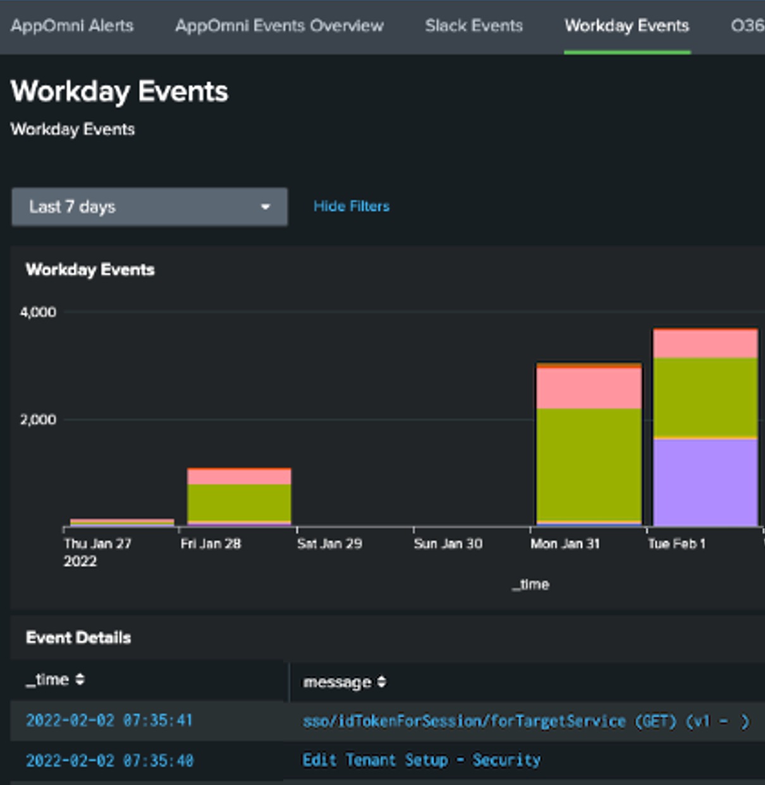Sort the Event Details table by message column

click(x=341, y=682)
